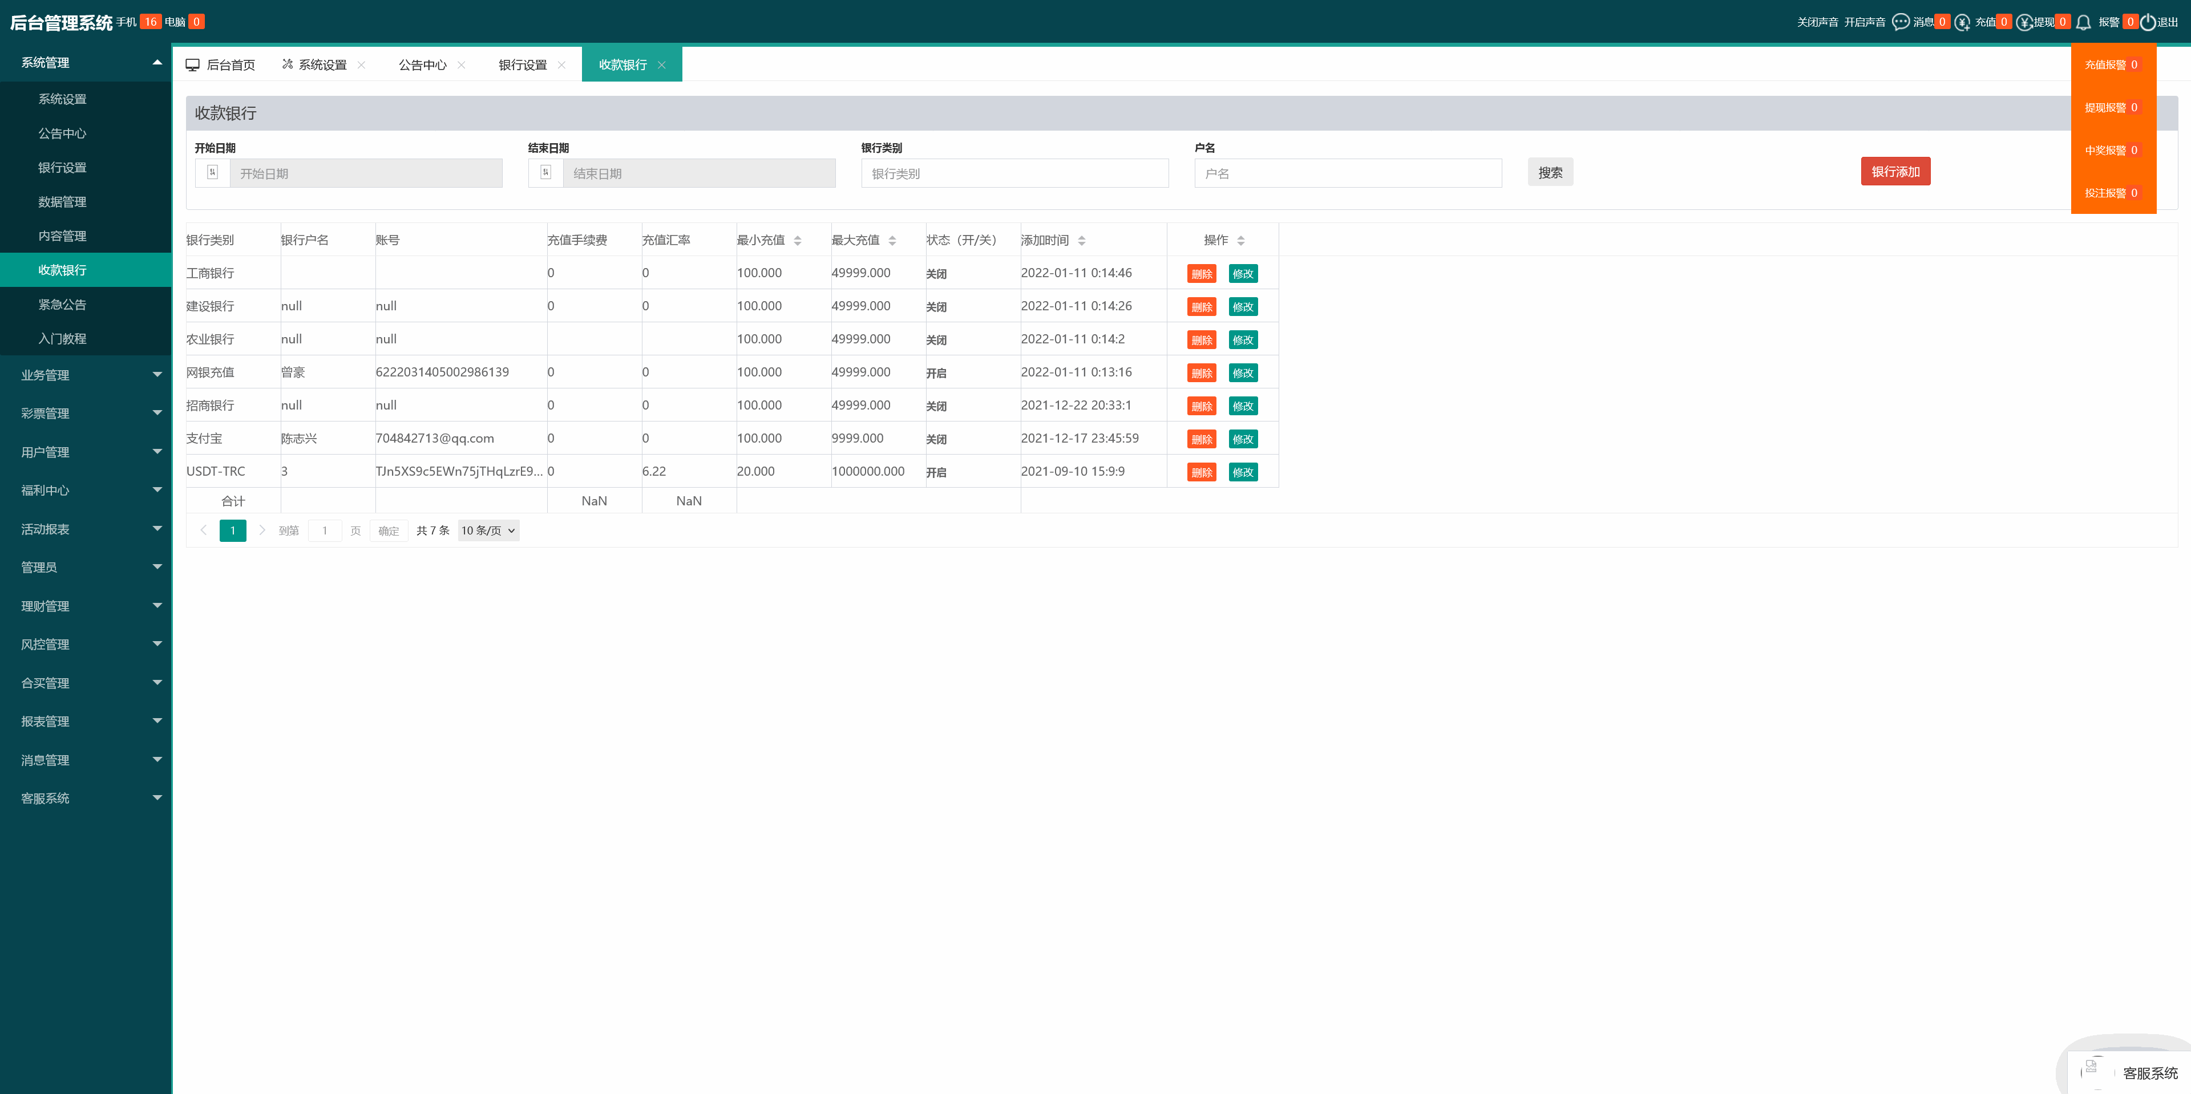Screen dimensions: 2191x1094
Task: Click the 提现 withdrawal yen icon
Action: tap(2024, 22)
